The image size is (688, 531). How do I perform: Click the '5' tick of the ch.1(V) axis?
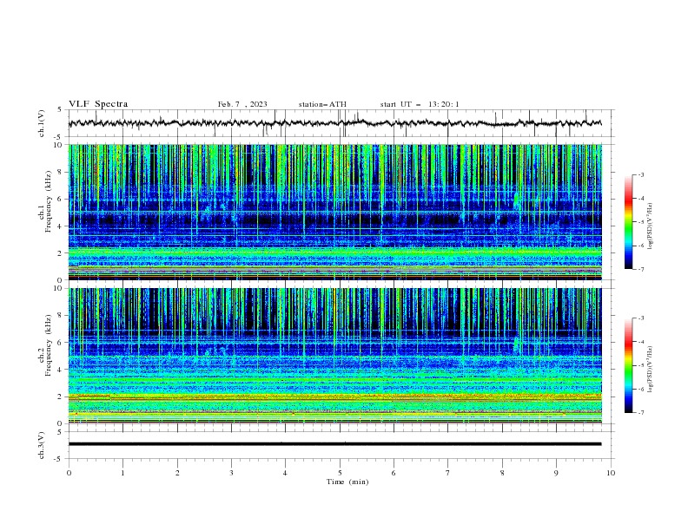click(x=60, y=109)
